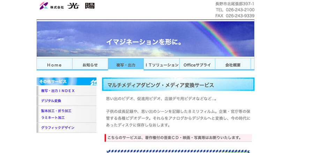This screenshot has height=153, width=314.
Task: Open the Home navigation tab
Action: tap(54, 64)
